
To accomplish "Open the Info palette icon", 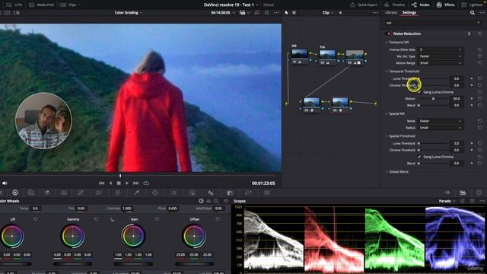I will click(479, 193).
